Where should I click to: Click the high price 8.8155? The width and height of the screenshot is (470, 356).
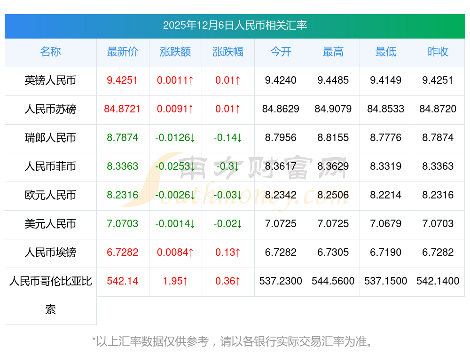(x=333, y=138)
